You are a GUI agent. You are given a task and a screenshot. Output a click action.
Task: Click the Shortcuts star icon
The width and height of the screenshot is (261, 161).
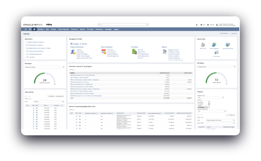point(30,29)
